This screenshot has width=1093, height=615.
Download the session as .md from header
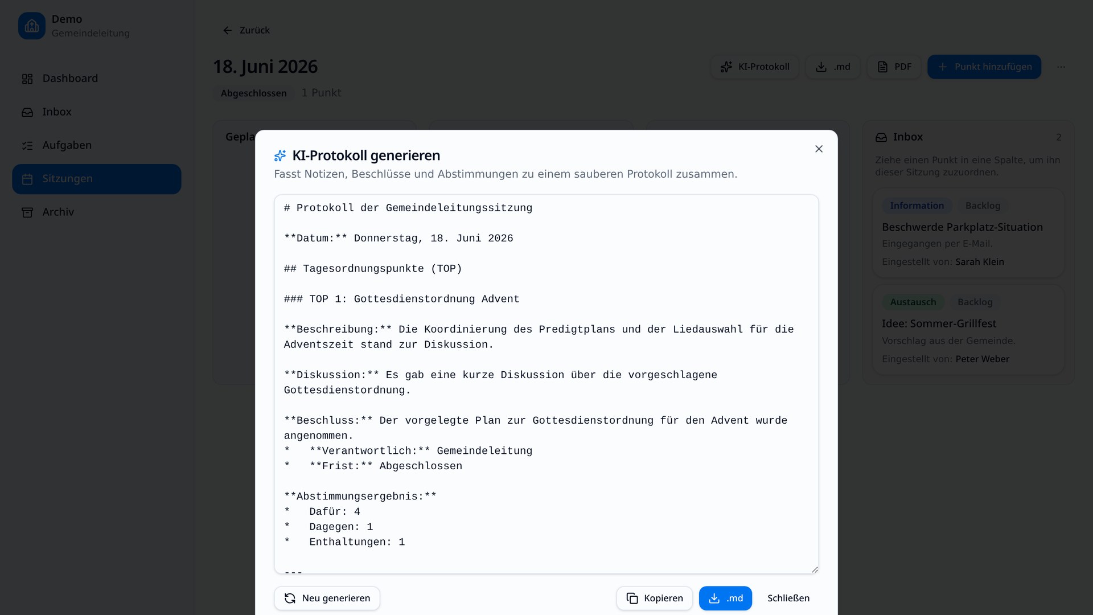tap(833, 67)
